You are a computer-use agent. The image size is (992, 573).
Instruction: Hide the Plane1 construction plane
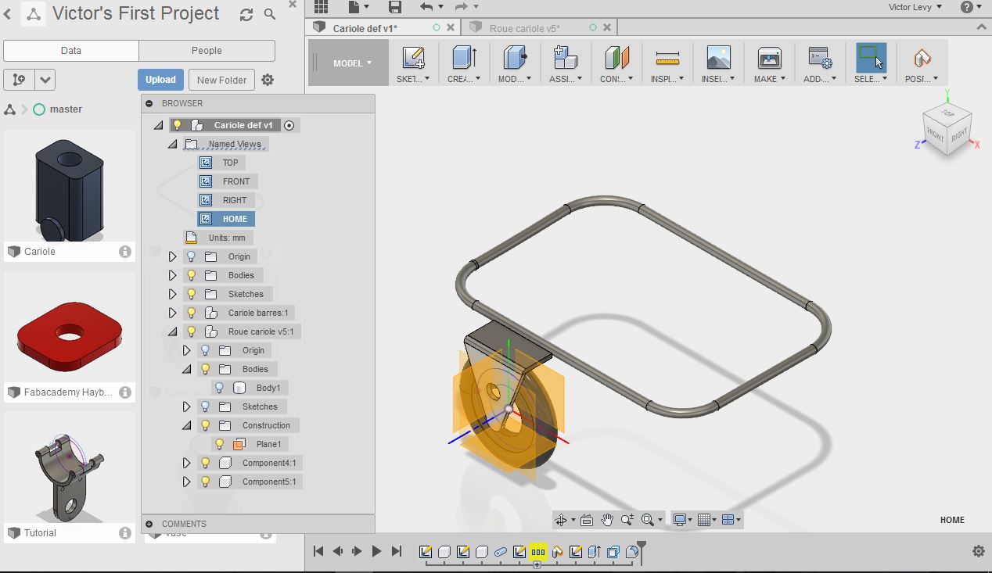220,444
